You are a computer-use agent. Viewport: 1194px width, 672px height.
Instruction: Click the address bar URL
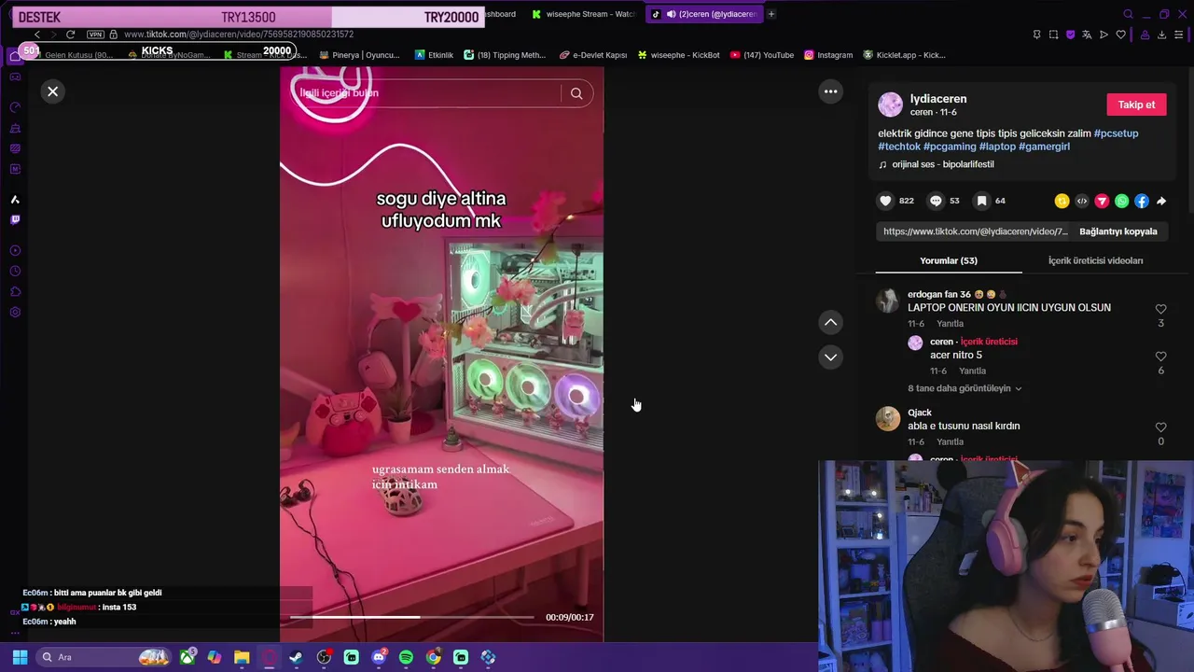[x=239, y=35]
